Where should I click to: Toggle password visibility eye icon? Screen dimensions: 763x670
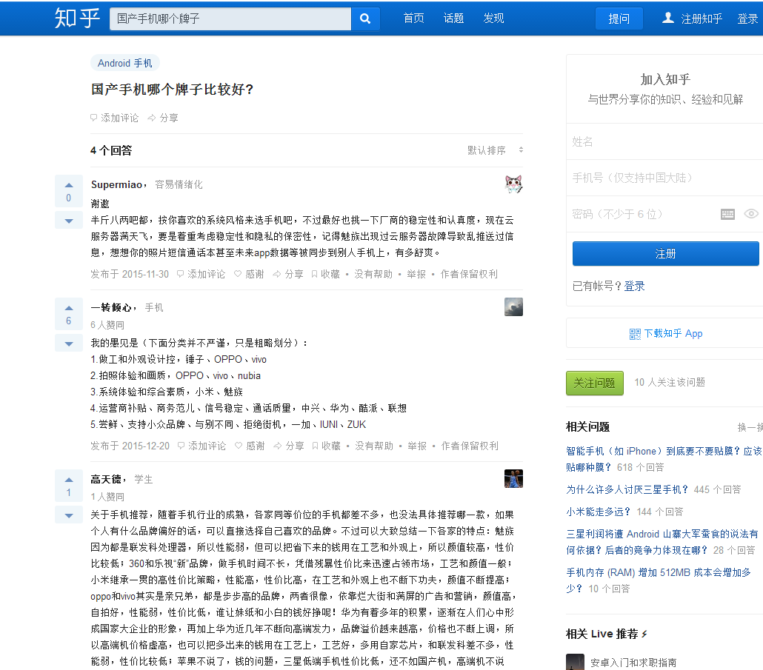coord(751,214)
